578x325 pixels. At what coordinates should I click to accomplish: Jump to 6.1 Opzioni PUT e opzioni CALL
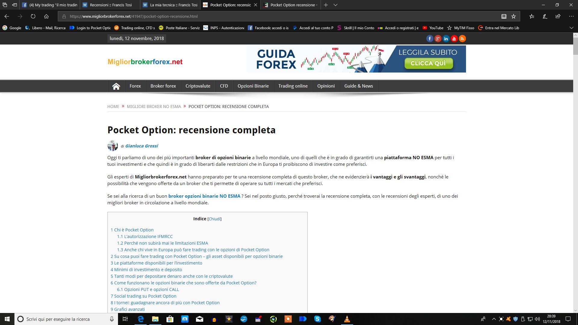click(148, 289)
